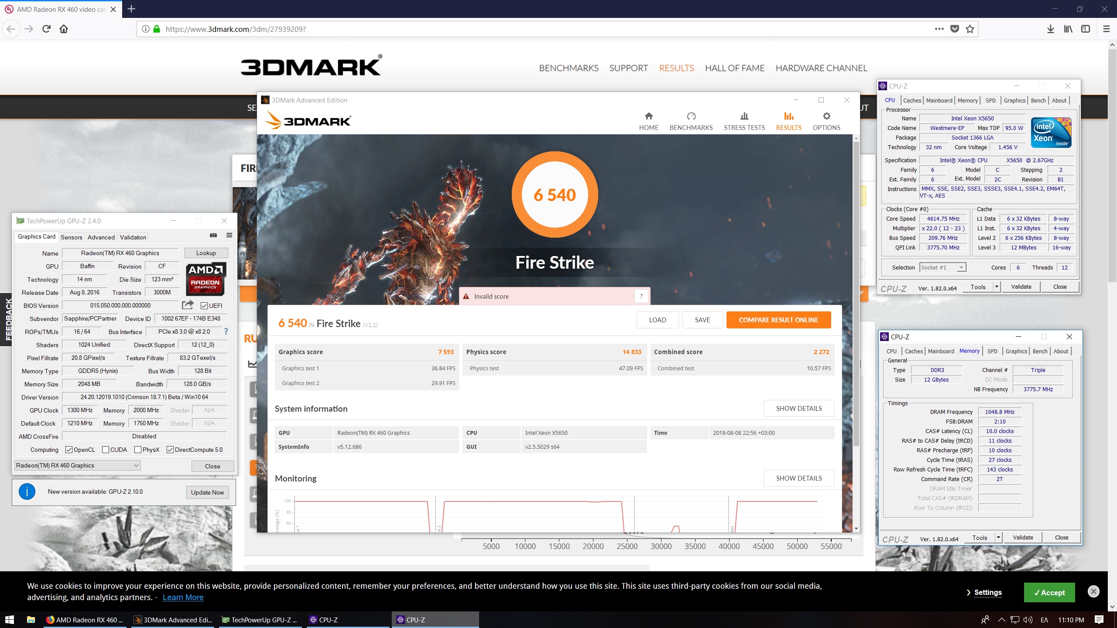Open the browser library icon
This screenshot has height=628, width=1117.
click(x=1068, y=29)
